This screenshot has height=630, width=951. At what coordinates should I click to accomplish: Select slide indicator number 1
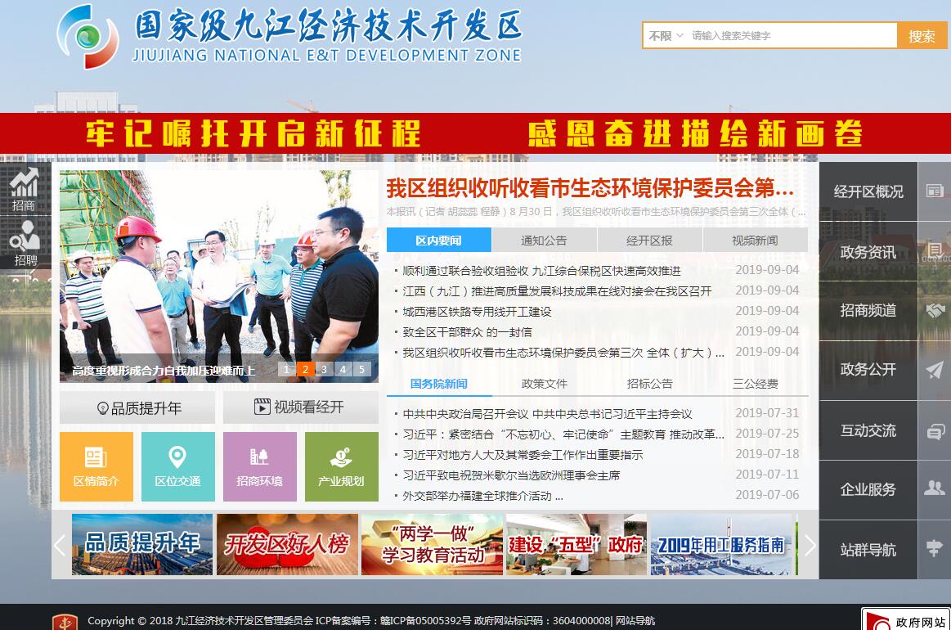pos(286,370)
